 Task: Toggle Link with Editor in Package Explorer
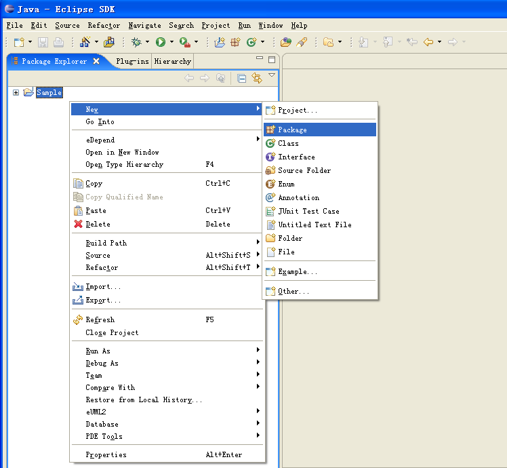click(x=257, y=78)
